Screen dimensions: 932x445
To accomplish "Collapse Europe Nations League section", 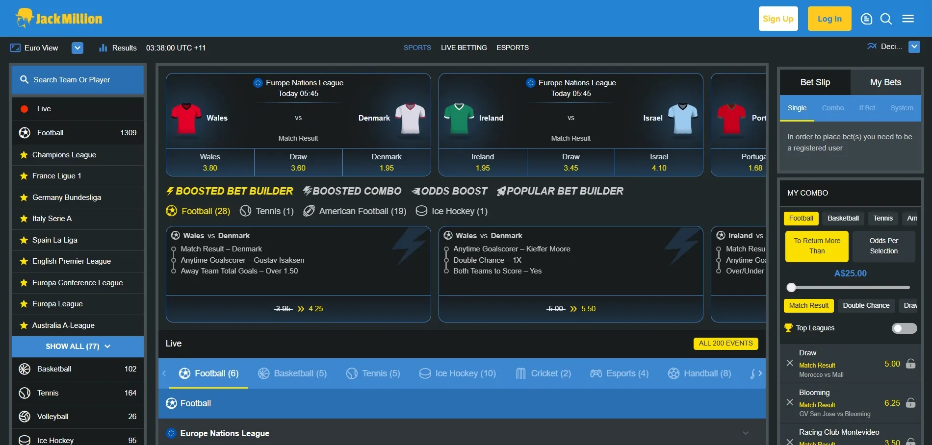I will 746,433.
